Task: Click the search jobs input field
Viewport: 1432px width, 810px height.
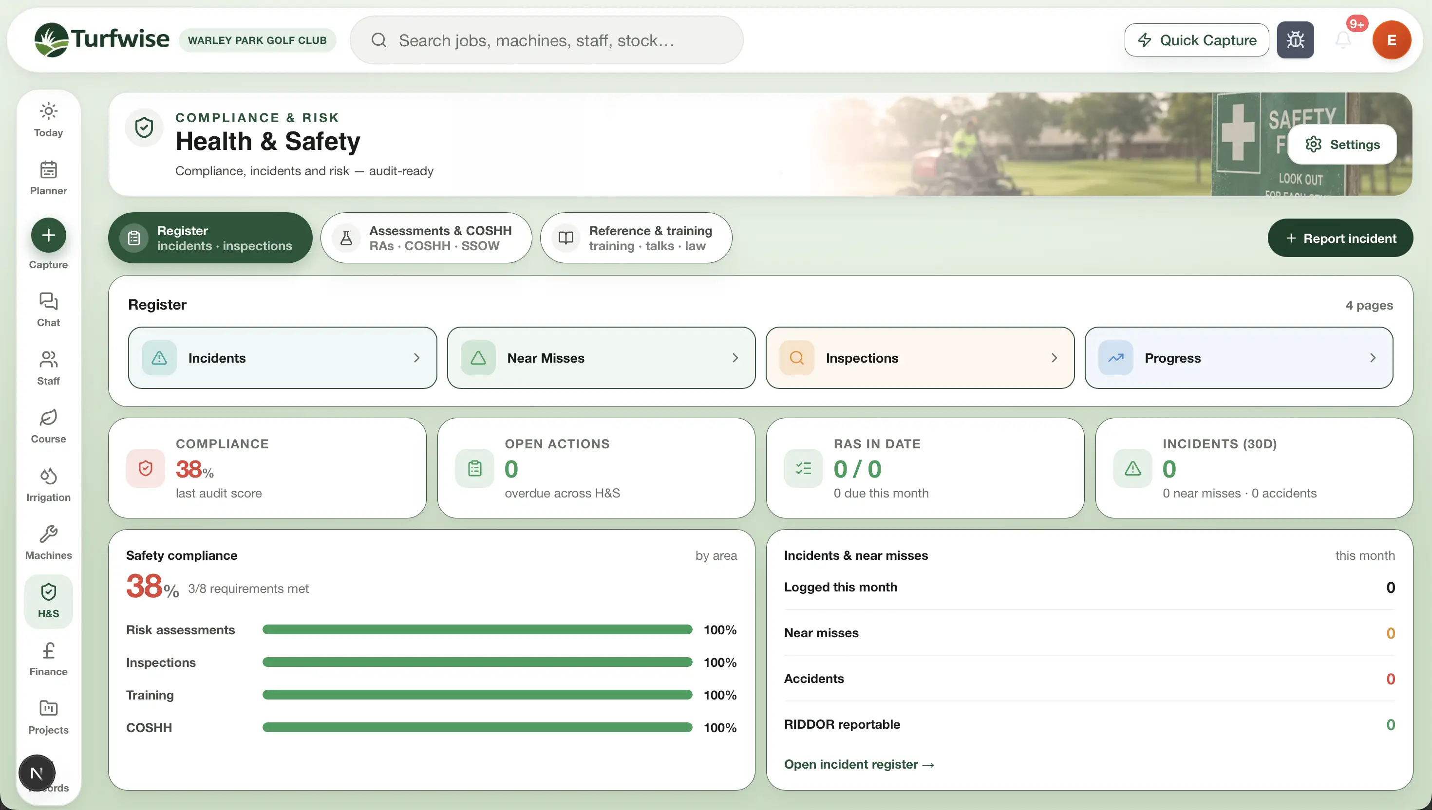Action: (546, 40)
